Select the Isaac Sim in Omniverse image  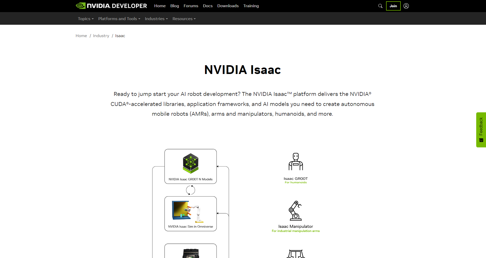188,211
